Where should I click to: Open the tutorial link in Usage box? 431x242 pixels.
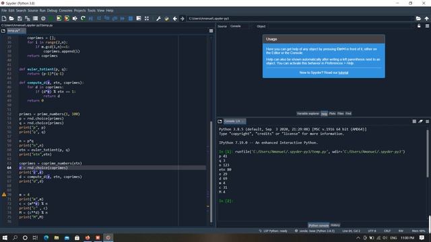tap(343, 73)
